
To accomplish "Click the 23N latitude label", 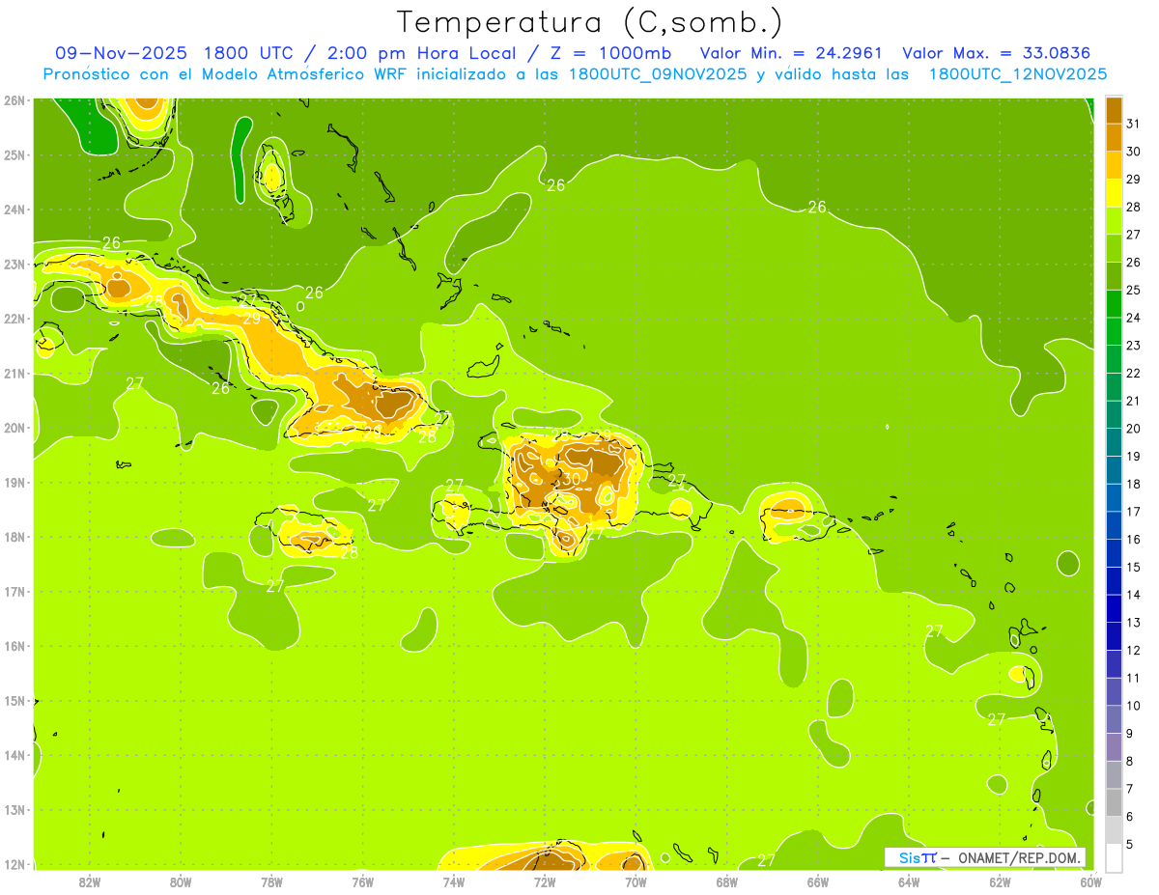I will (x=14, y=264).
